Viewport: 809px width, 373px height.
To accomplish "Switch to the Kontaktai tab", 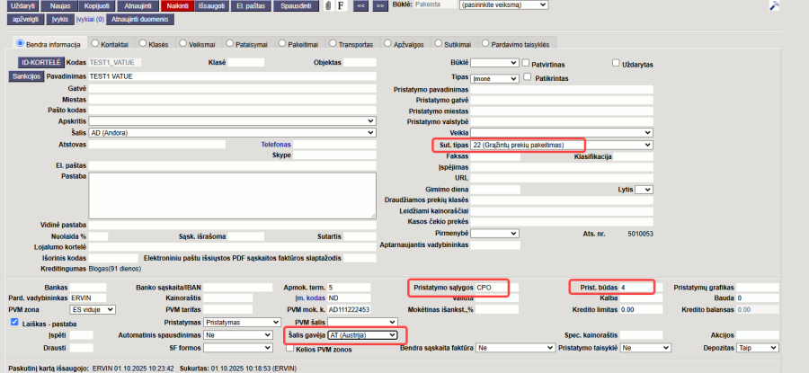I will point(95,44).
